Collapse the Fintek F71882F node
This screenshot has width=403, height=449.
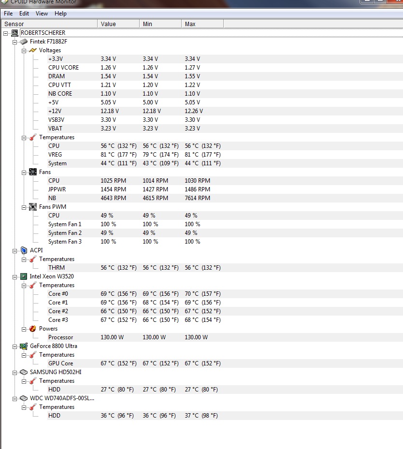tap(14, 42)
